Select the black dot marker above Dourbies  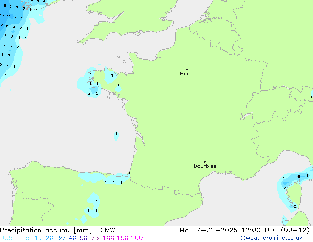tap(205, 162)
